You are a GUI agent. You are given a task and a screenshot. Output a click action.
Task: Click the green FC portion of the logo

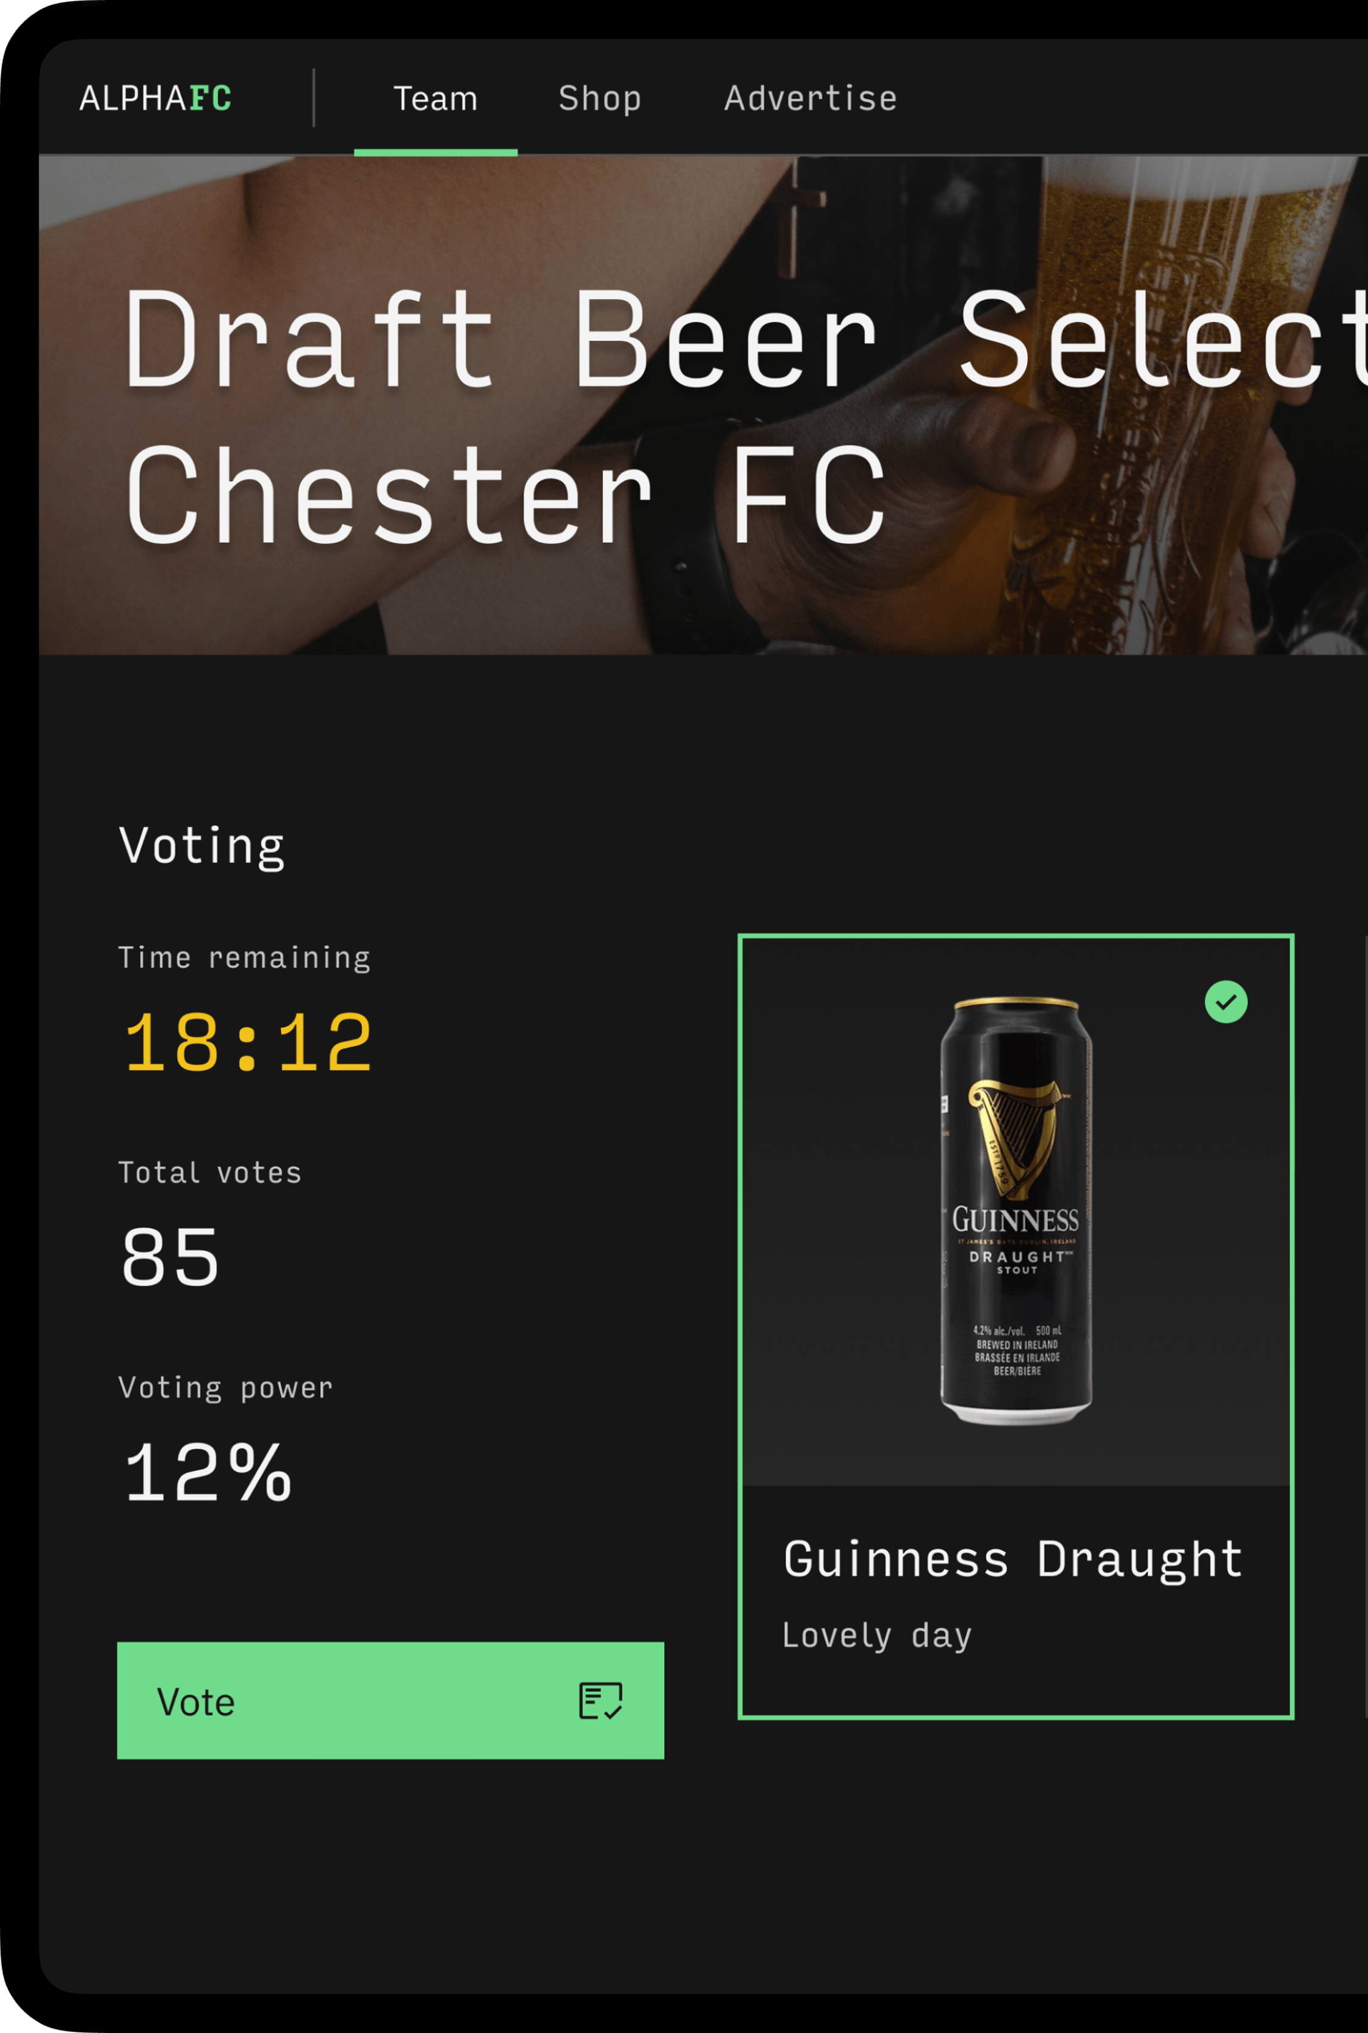[x=209, y=98]
